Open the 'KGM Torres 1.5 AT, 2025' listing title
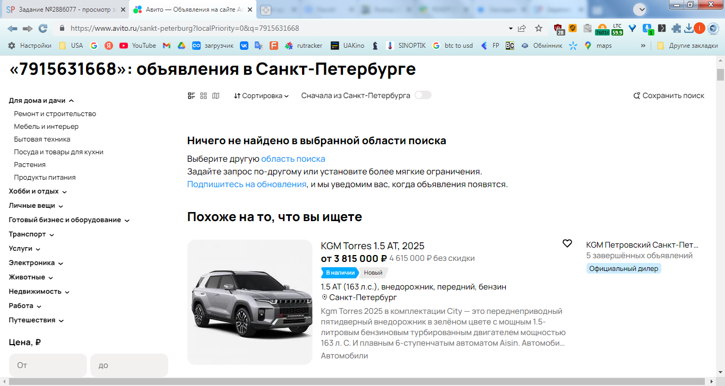 (x=373, y=246)
